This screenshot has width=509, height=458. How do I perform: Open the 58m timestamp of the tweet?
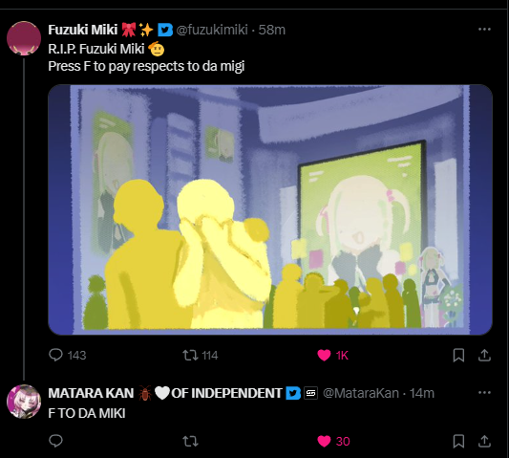[x=272, y=30]
